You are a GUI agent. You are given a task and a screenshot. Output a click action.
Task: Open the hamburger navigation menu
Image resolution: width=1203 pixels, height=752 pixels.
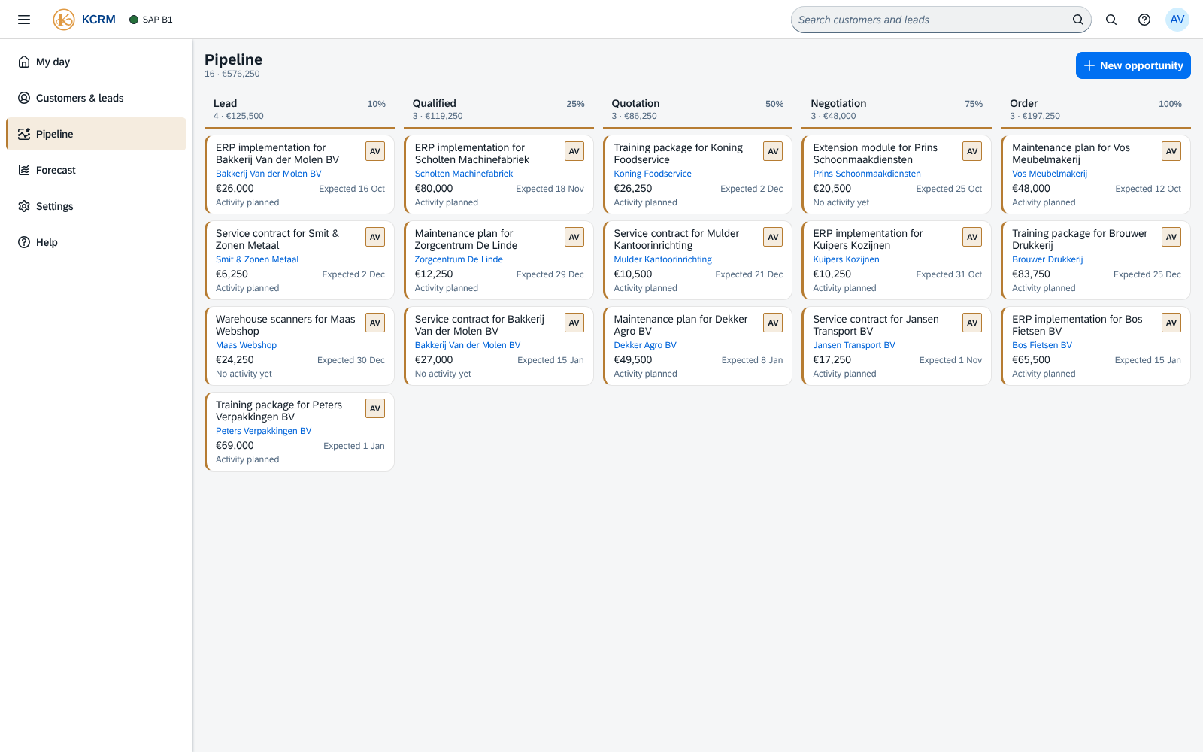24,20
